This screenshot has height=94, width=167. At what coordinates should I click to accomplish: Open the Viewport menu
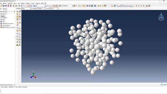[x=10, y=3]
